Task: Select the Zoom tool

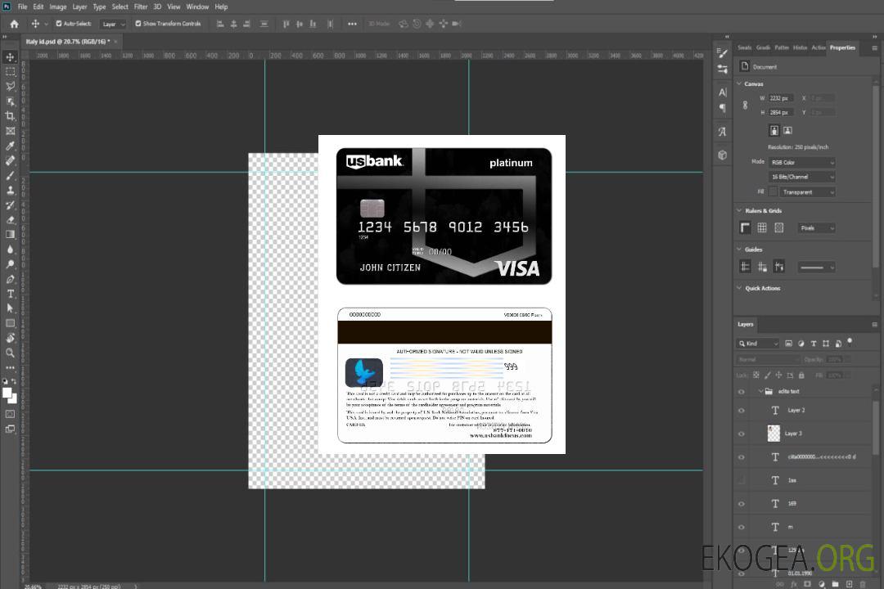Action: pos(10,353)
